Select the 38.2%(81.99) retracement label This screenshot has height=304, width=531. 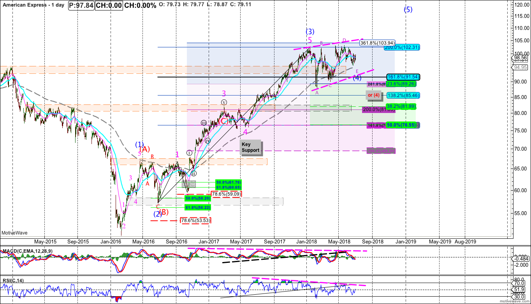coord(402,106)
